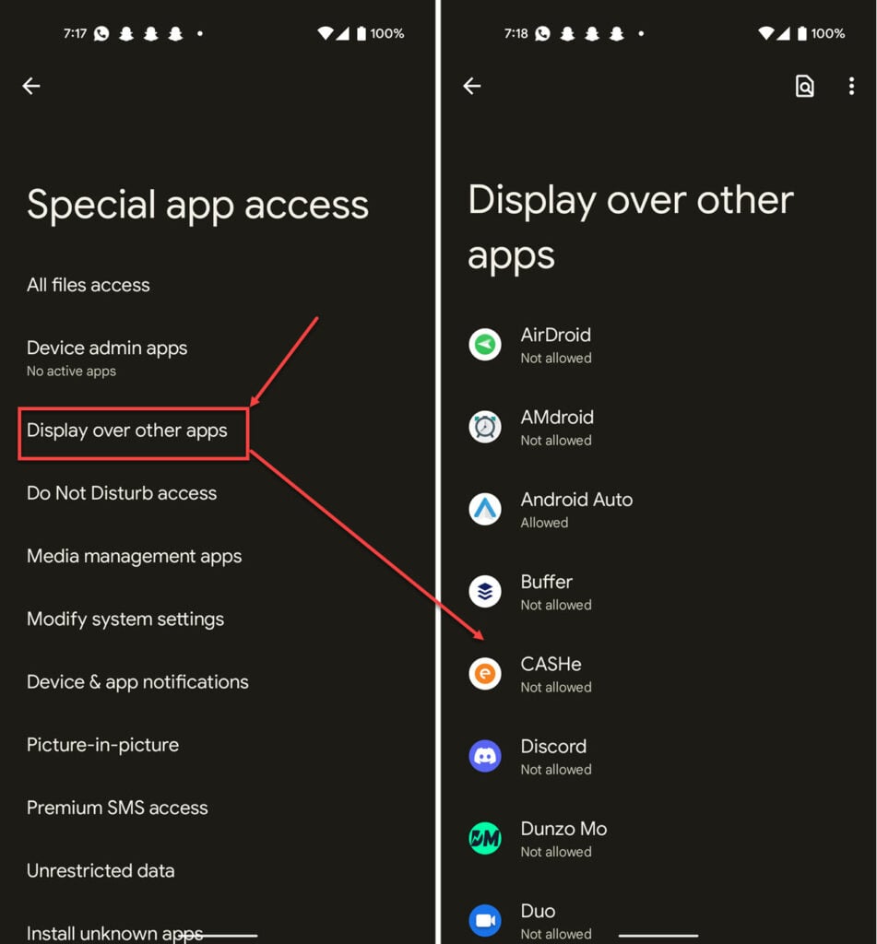
Task: Open Do Not Disturb access
Action: [122, 493]
